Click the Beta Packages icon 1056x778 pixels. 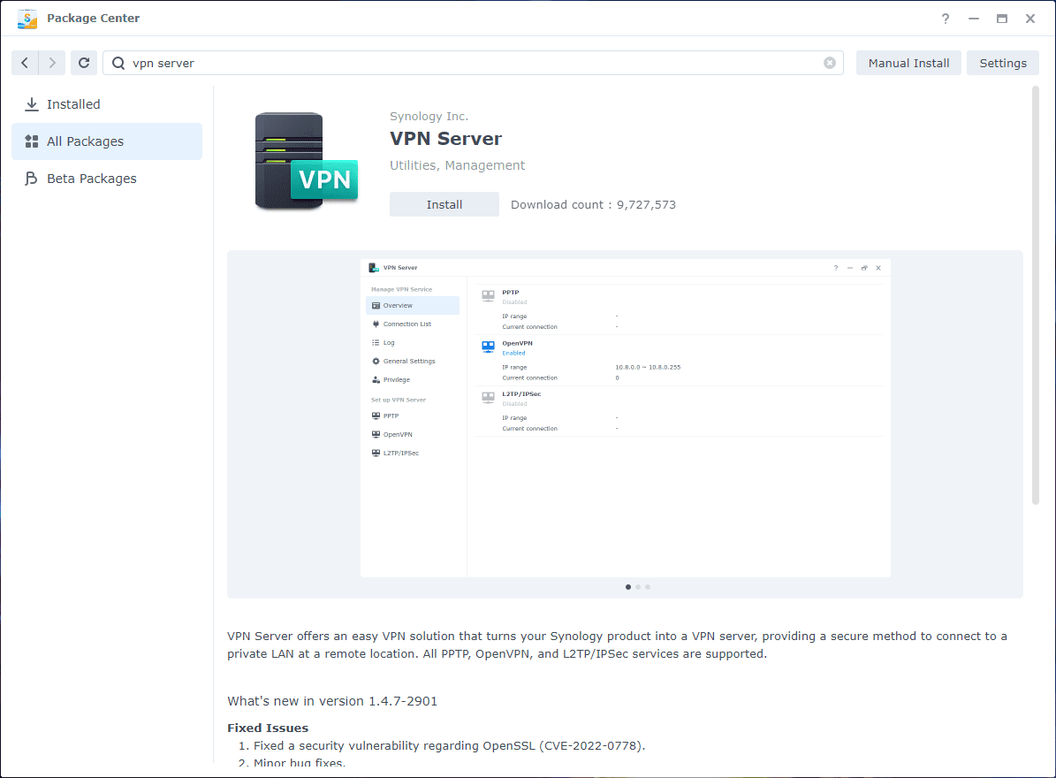point(31,179)
